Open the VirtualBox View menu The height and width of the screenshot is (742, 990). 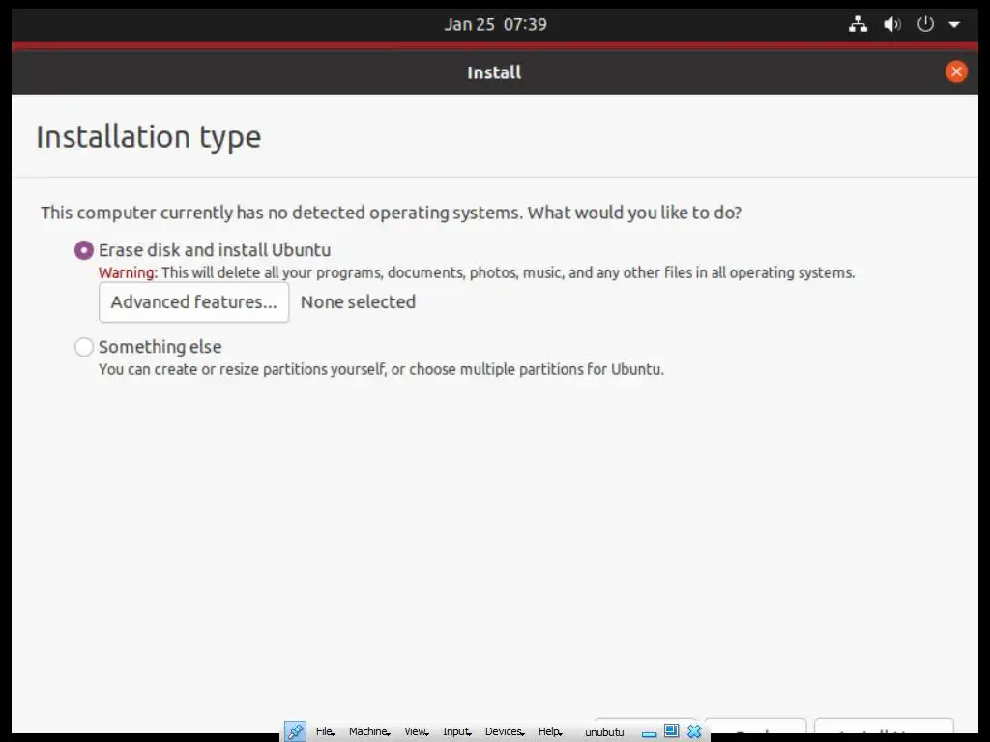pos(416,731)
